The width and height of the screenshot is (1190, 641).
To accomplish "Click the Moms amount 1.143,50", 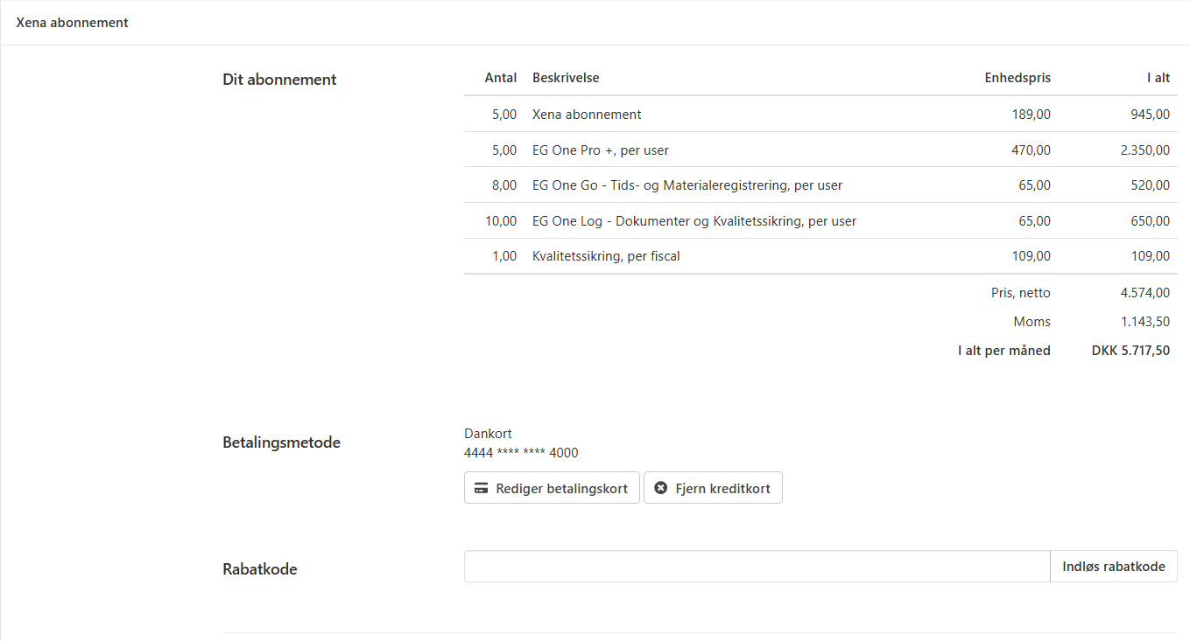I will click(1144, 322).
